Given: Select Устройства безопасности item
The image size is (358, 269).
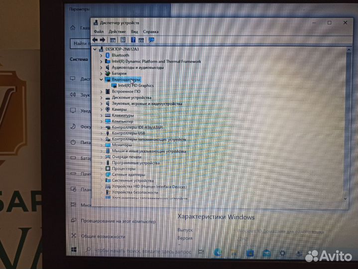Looking at the screenshot, I should (x=135, y=192).
